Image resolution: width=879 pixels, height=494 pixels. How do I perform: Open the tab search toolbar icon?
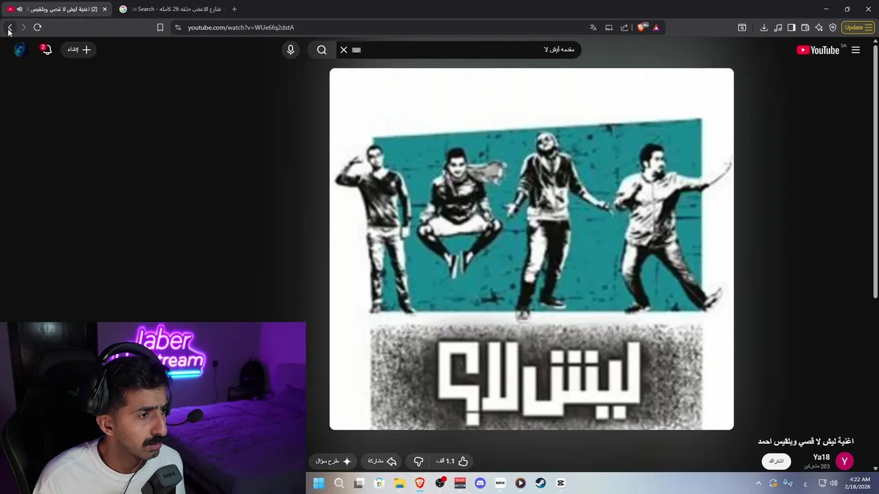pos(742,27)
